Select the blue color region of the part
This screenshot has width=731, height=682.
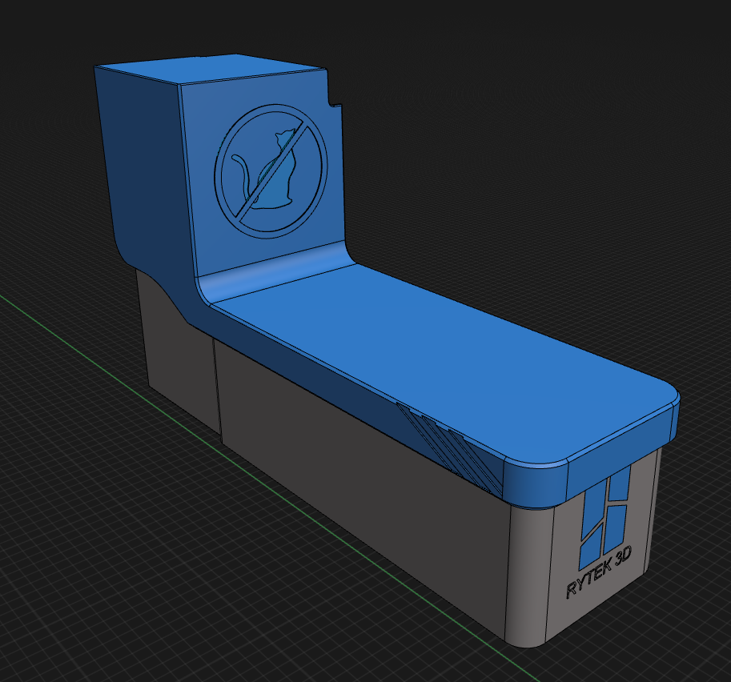coord(400,360)
